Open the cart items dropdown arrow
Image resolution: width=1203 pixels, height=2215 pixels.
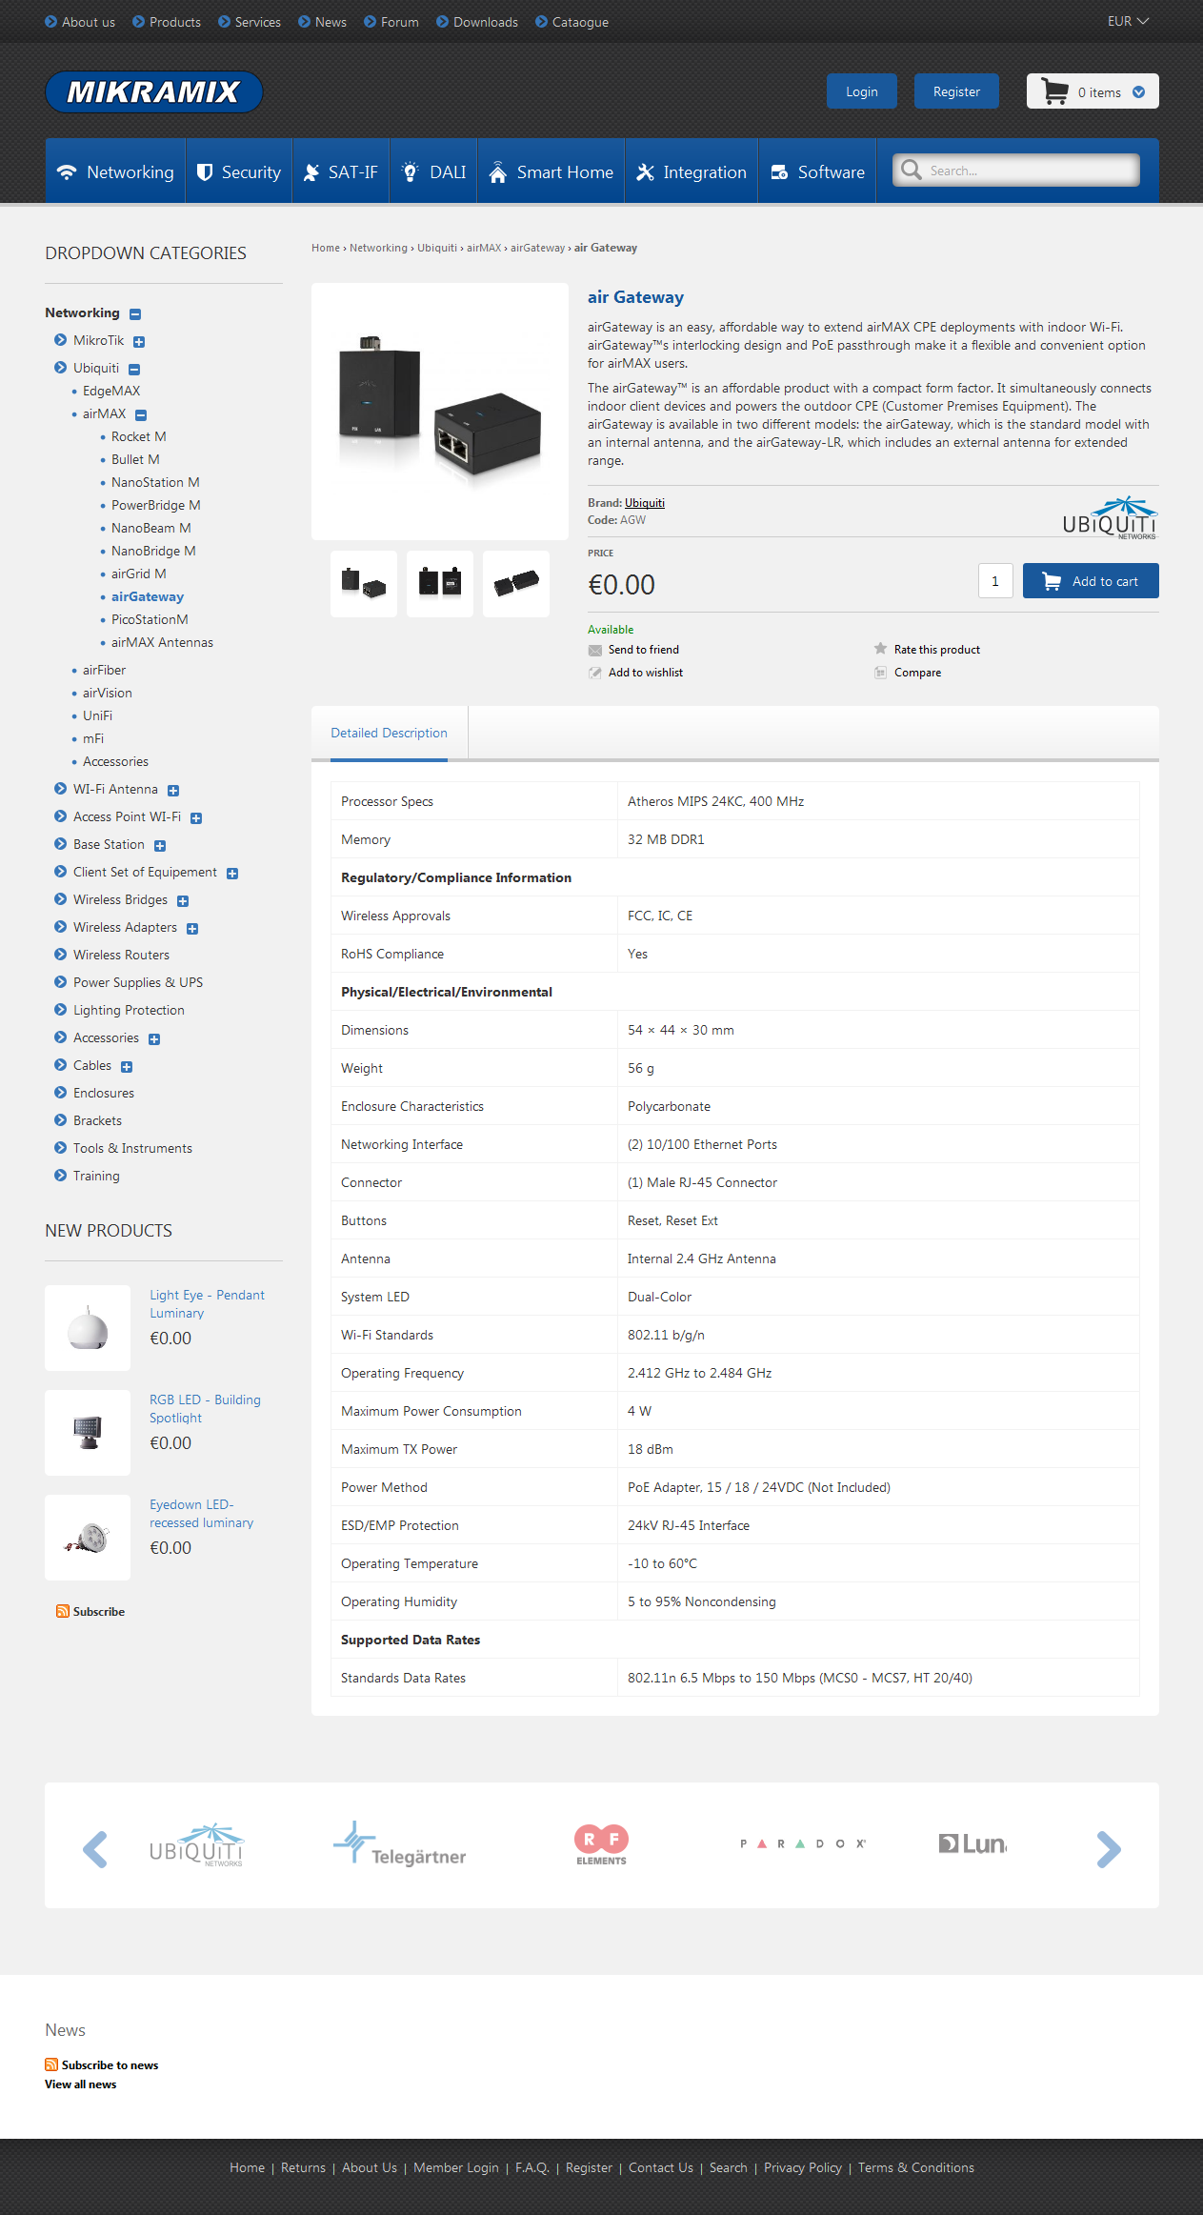tap(1138, 92)
